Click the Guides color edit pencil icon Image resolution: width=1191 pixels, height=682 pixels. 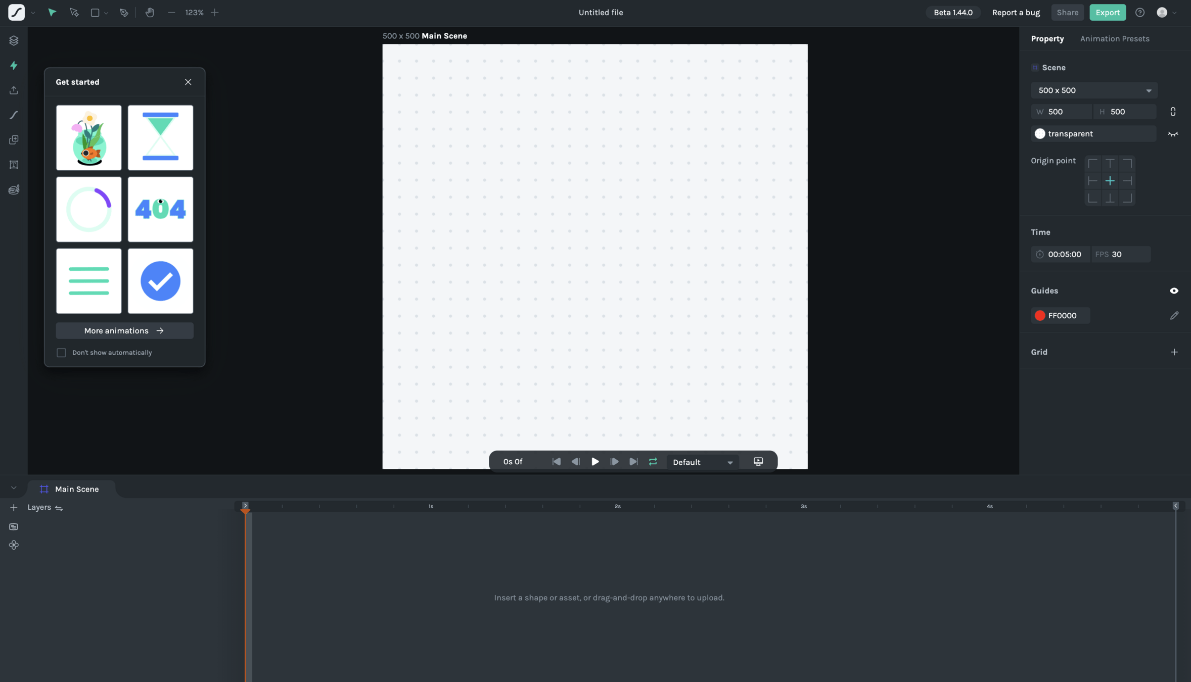(1174, 316)
